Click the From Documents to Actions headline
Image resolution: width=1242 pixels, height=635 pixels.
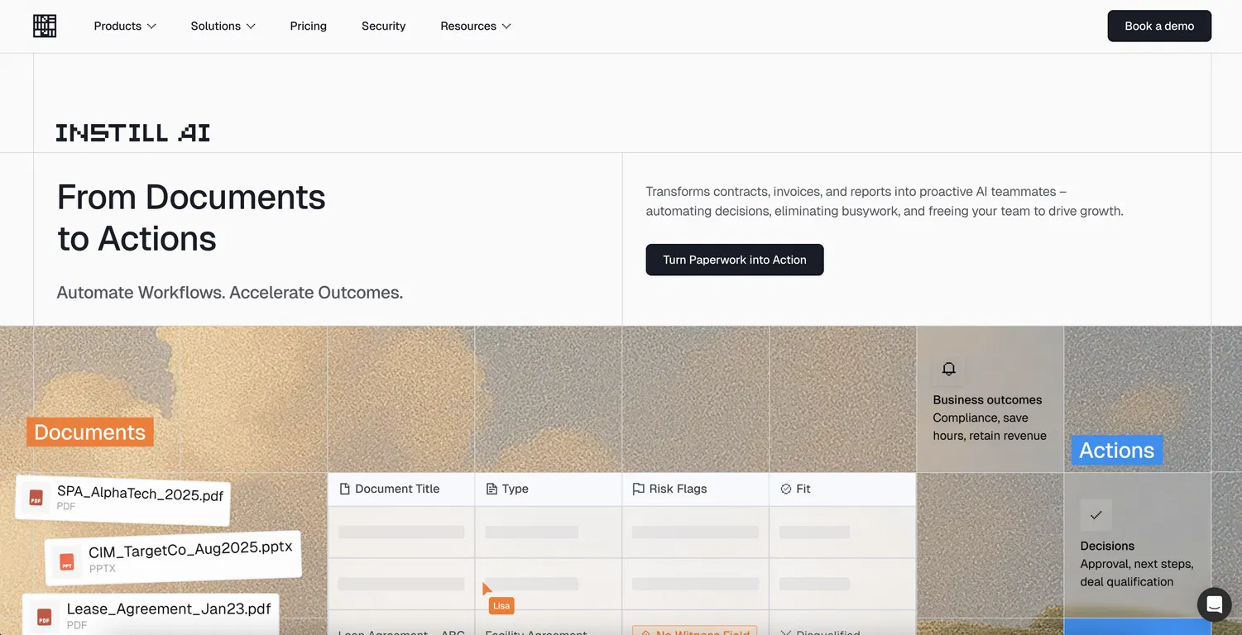point(191,218)
